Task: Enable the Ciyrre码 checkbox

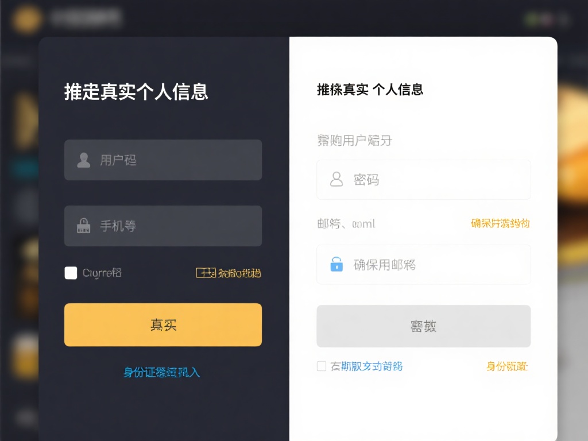Action: click(71, 273)
